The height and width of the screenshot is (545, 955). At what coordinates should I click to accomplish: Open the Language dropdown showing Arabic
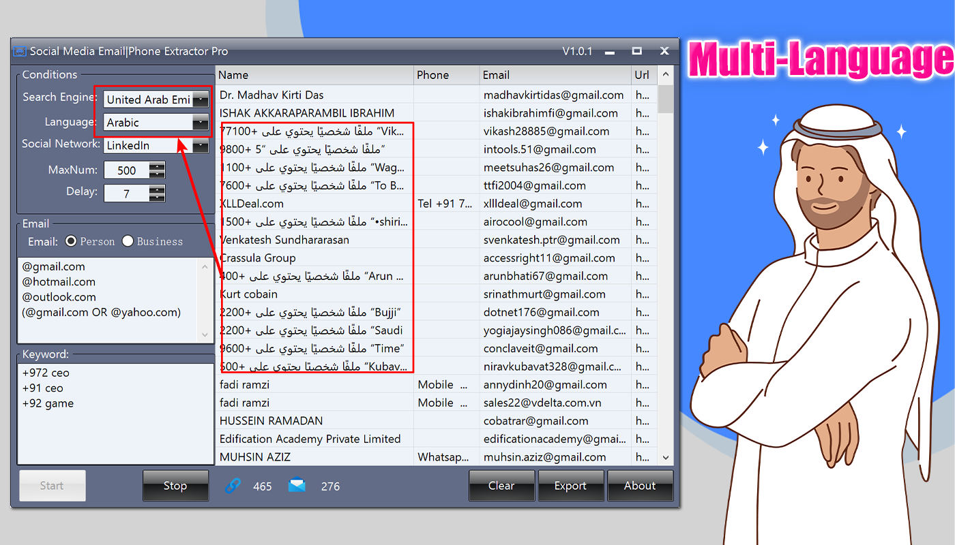(201, 123)
